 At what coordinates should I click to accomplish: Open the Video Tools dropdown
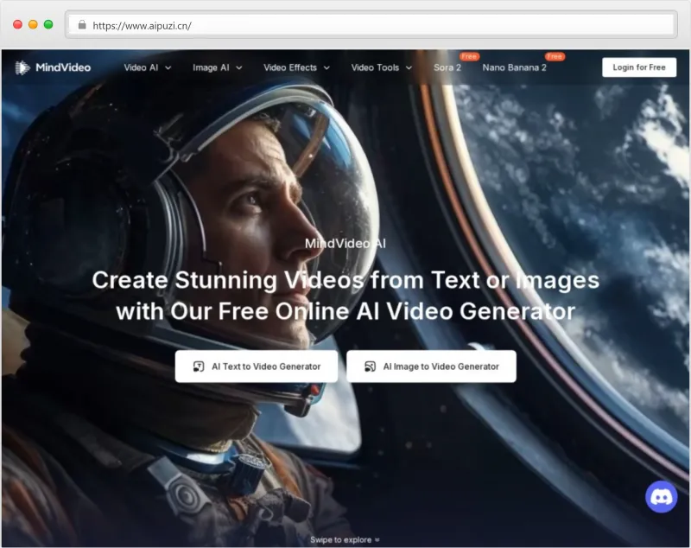coord(379,67)
